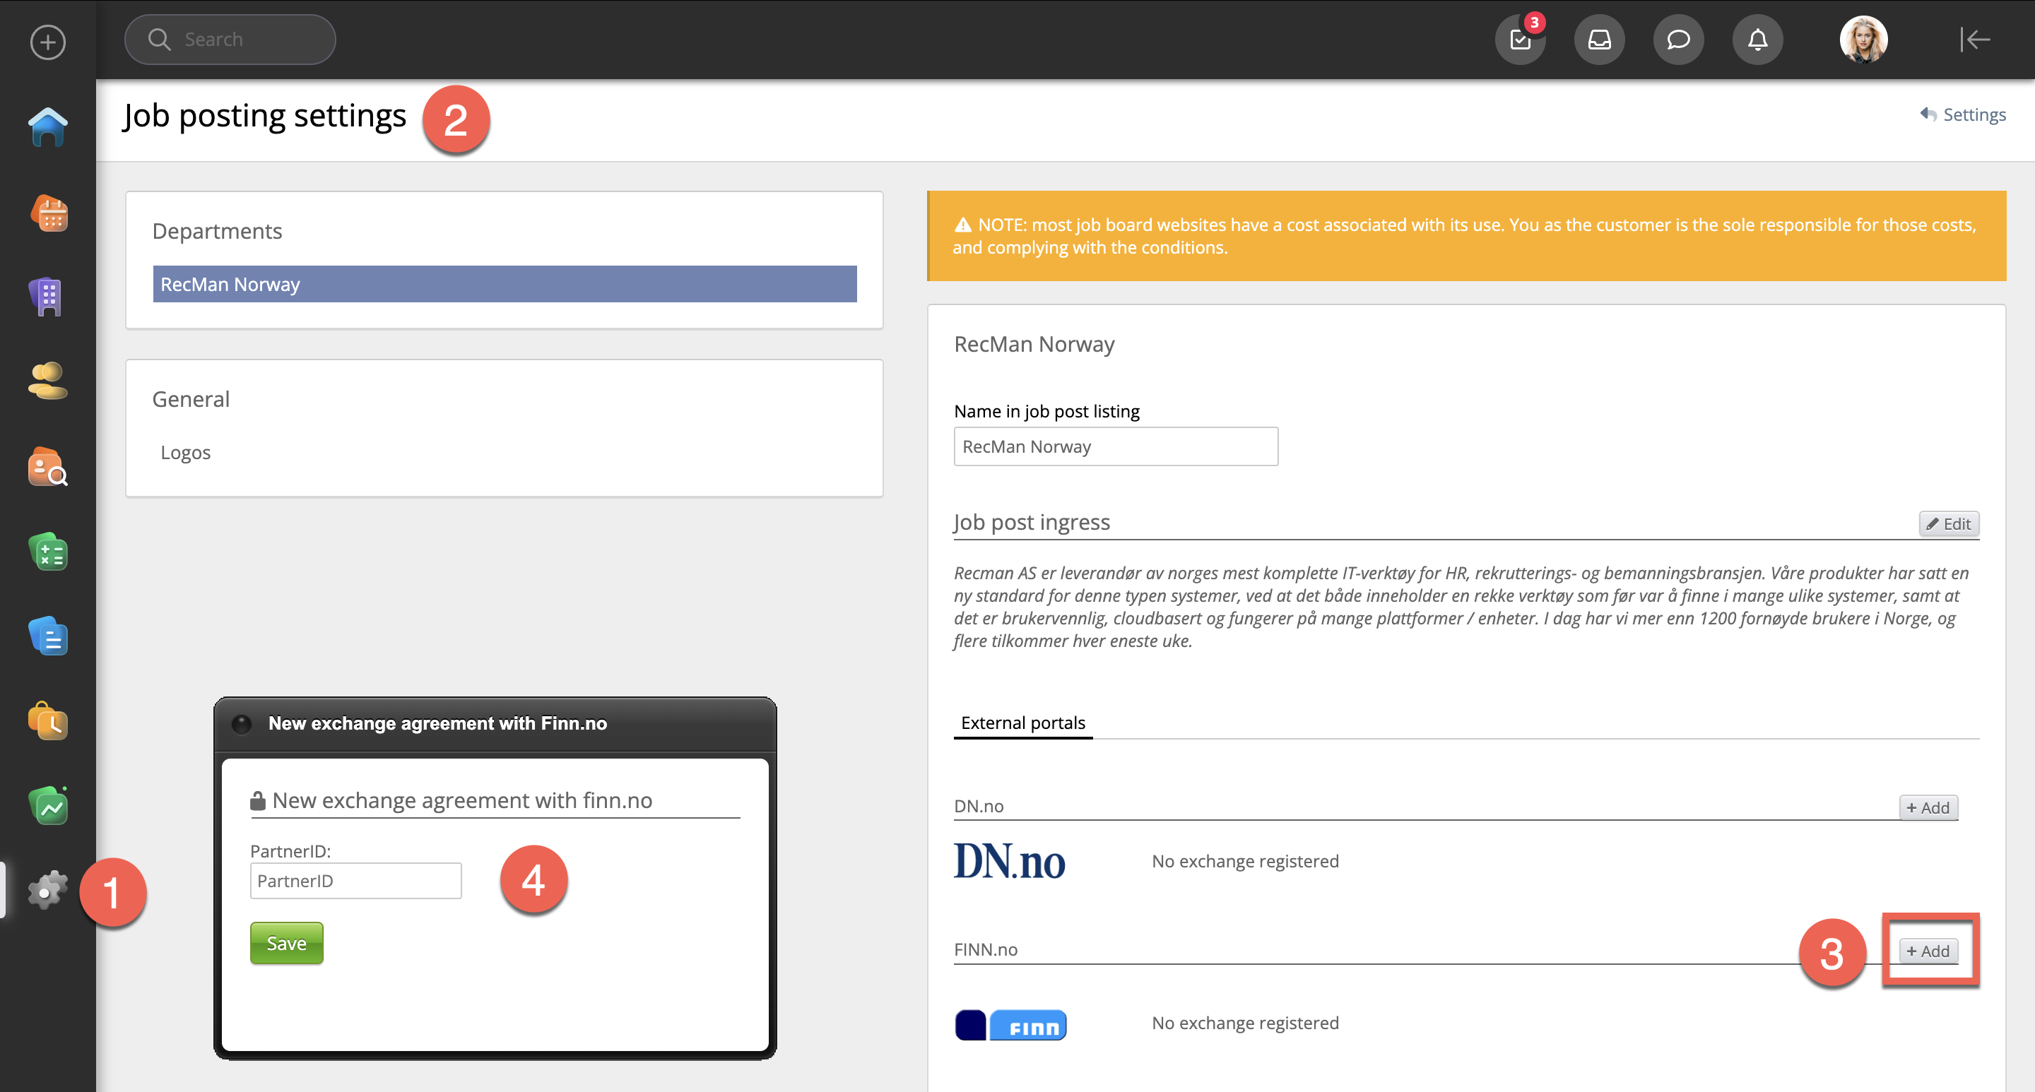Click the Departments heading
Image resolution: width=2035 pixels, height=1092 pixels.
pos(217,230)
